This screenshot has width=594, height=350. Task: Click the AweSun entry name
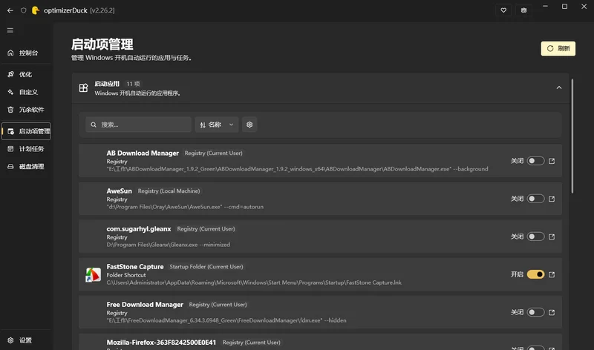(119, 191)
